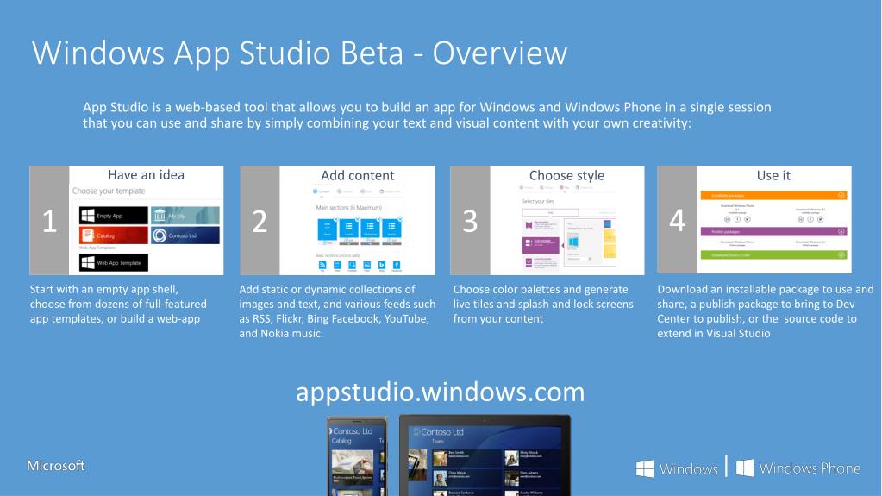This screenshot has width=882, height=496.
Task: Click first share icon under Windows 8.1
Action: pos(800,219)
